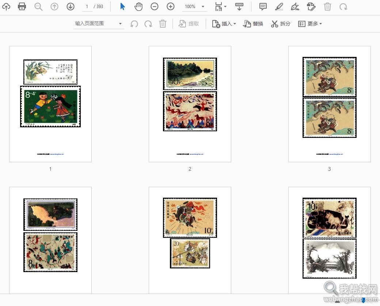
Task: Go to previous page arrow
Action: [x=54, y=7]
